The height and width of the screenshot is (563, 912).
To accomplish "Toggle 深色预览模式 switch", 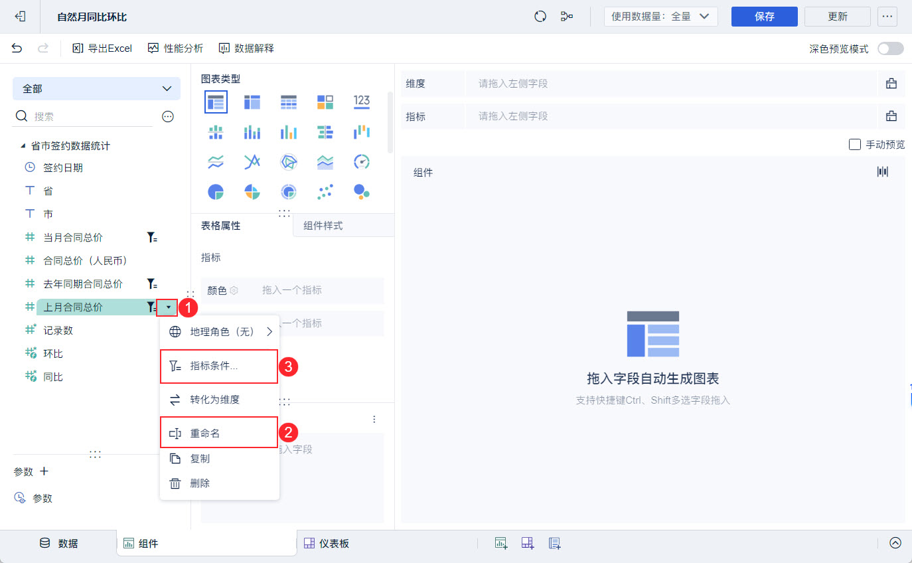I will (x=891, y=48).
